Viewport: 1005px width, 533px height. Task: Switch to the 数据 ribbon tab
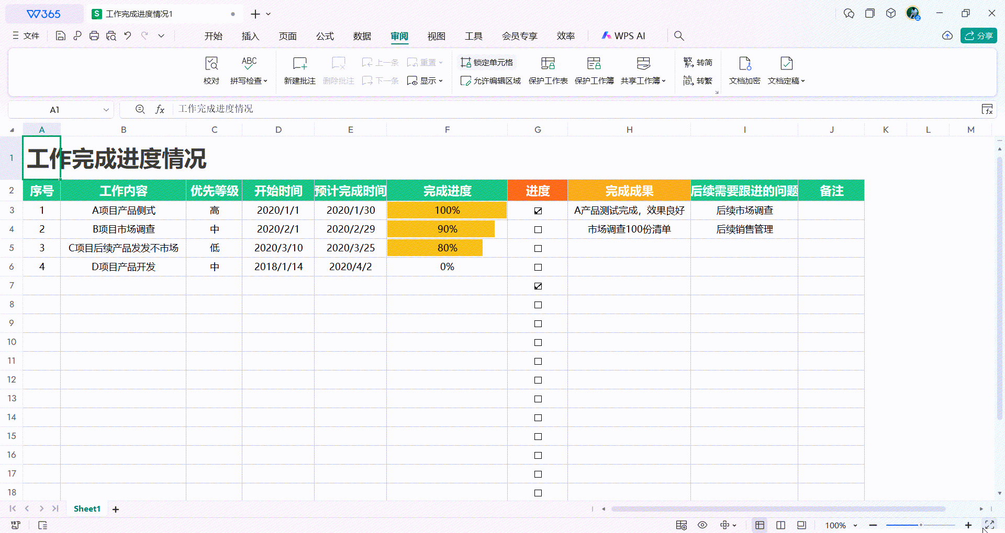point(362,36)
